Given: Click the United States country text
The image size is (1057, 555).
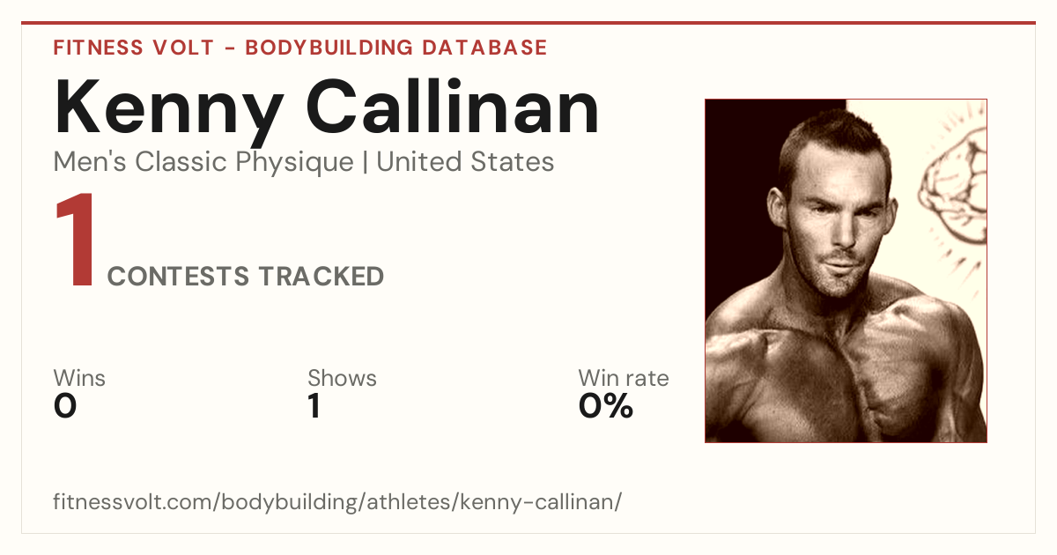Looking at the screenshot, I should pos(465,162).
